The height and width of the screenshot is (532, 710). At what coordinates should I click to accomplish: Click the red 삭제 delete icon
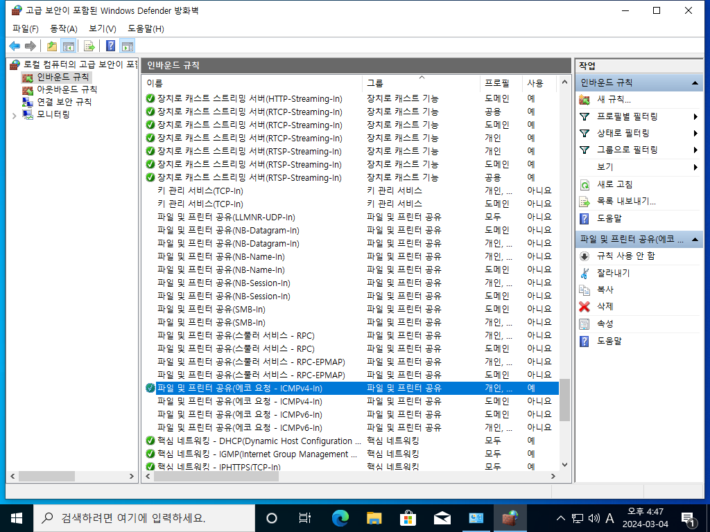(x=585, y=307)
